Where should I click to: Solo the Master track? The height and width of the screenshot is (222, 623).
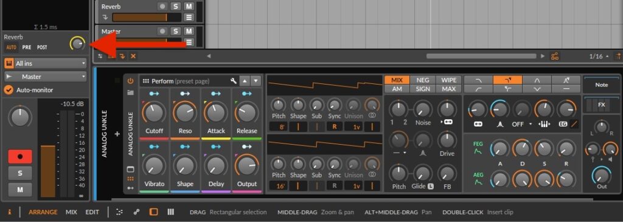(x=175, y=31)
